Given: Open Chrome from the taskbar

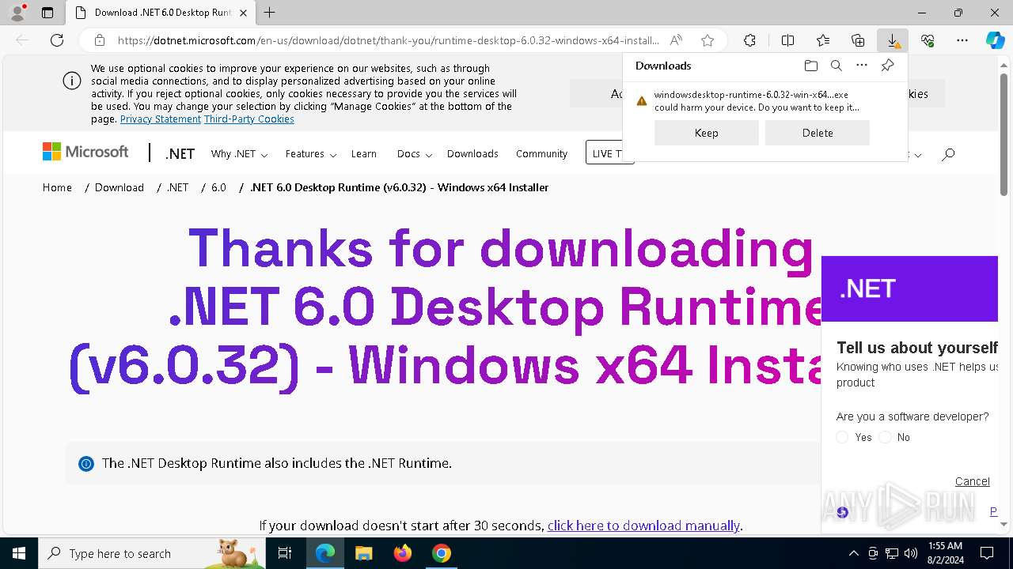Looking at the screenshot, I should coord(442,553).
